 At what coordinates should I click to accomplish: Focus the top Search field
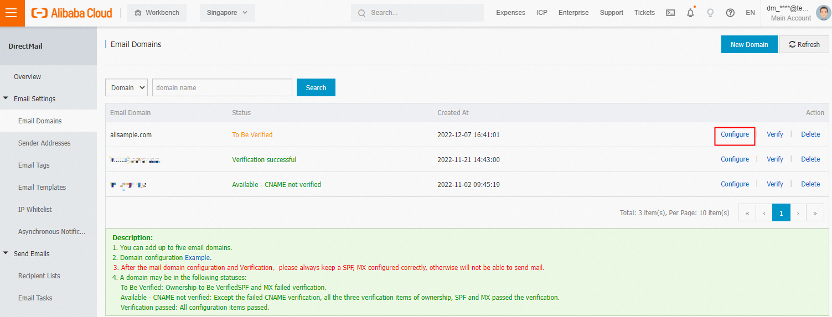pyautogui.click(x=417, y=13)
